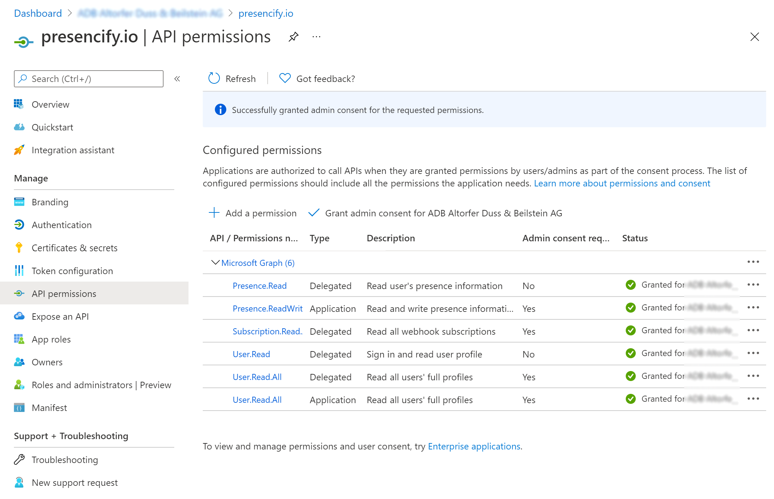Click Add a permission
The width and height of the screenshot is (774, 499).
pos(252,213)
